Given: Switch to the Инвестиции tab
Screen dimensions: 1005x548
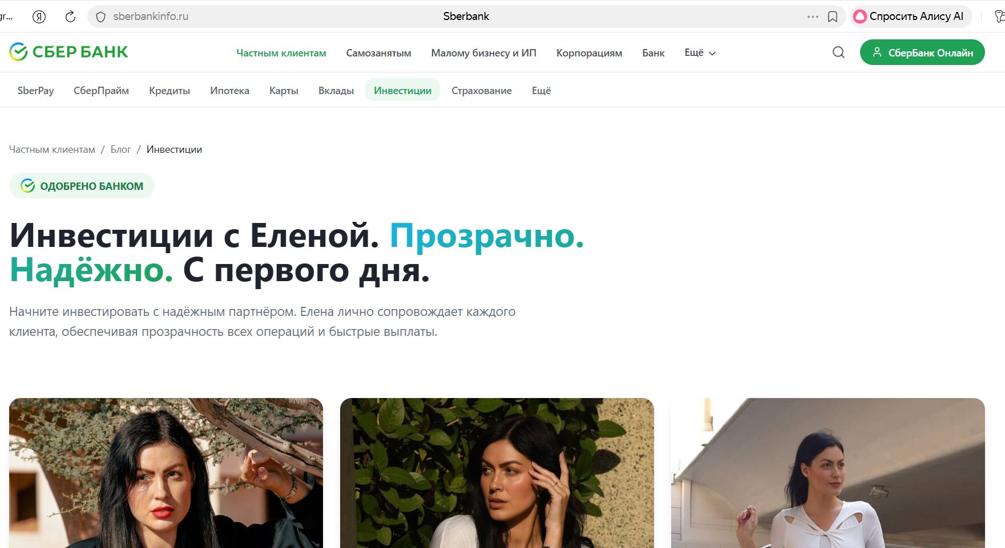Looking at the screenshot, I should (x=402, y=91).
